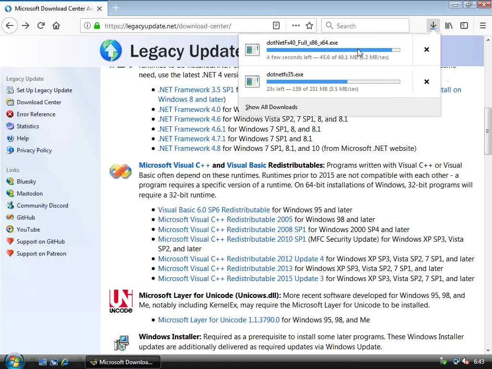Cancel the dotnetfx35.exe download
The height and width of the screenshot is (369, 492).
click(427, 82)
